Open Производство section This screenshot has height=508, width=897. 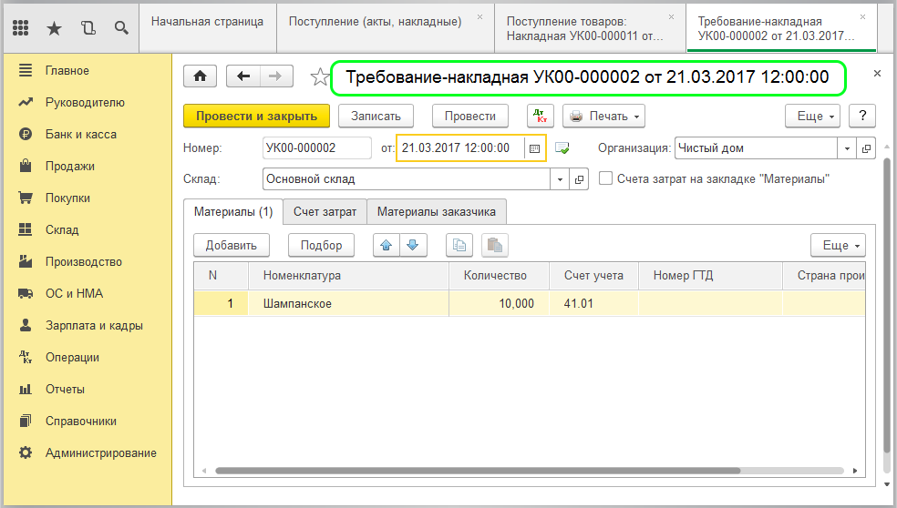click(86, 262)
